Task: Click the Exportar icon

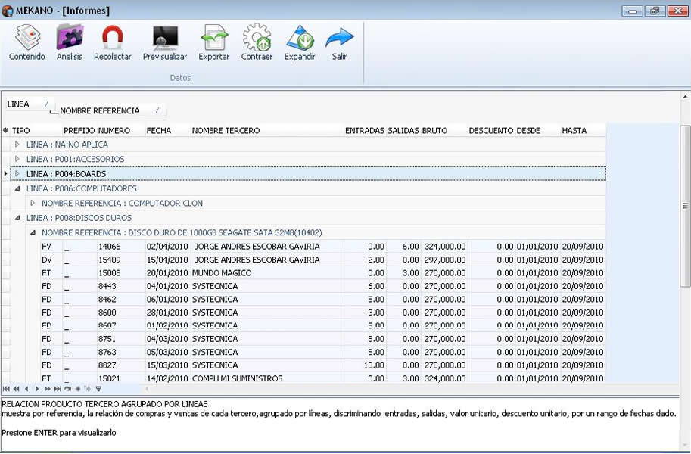Action: (213, 43)
